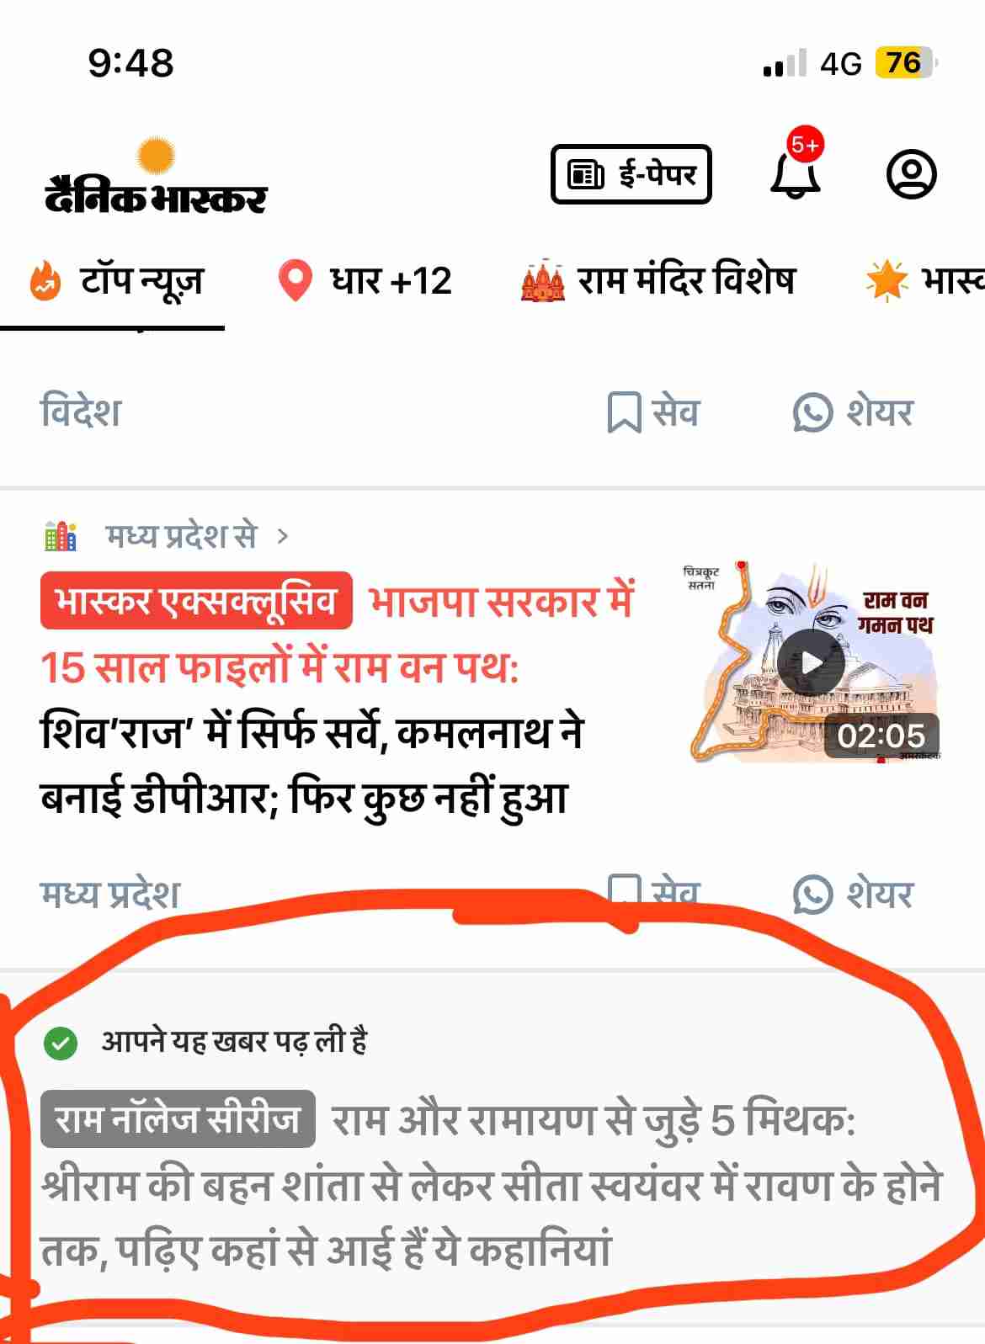Tap the city buildings icon beside मध्य प्रदेश से
The image size is (985, 1344).
tap(61, 535)
